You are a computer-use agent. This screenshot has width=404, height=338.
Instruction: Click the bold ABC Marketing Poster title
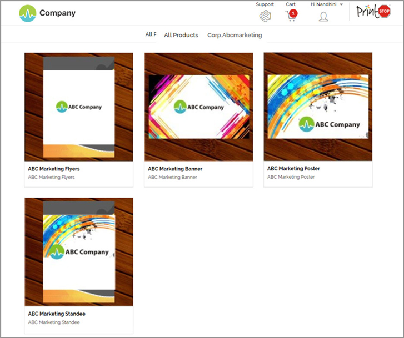coord(293,169)
